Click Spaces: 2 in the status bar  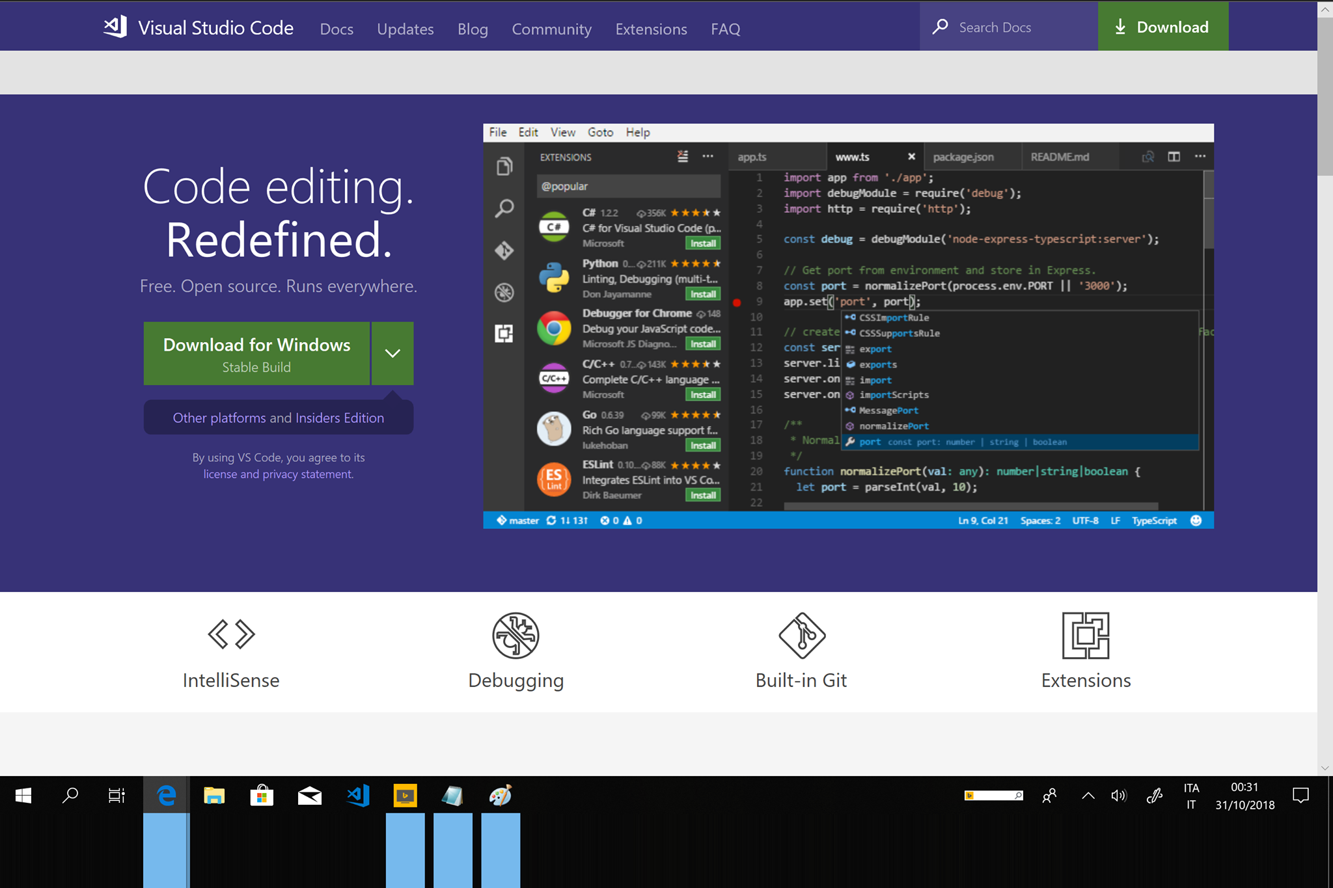pos(1040,520)
